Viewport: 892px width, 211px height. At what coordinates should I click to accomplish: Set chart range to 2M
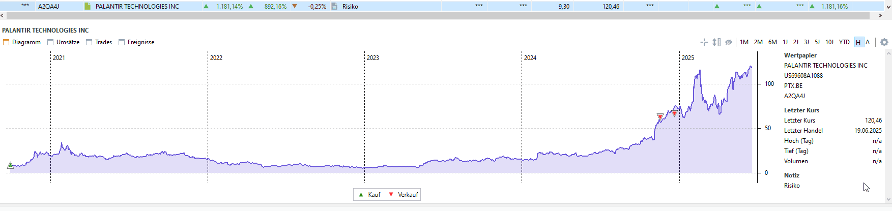pyautogui.click(x=758, y=42)
